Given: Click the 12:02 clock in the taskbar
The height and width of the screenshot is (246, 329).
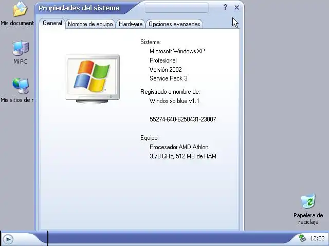Looking at the screenshot, I should [318, 238].
